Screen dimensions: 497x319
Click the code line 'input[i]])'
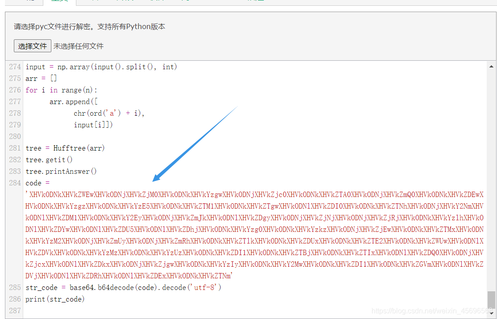click(x=93, y=125)
